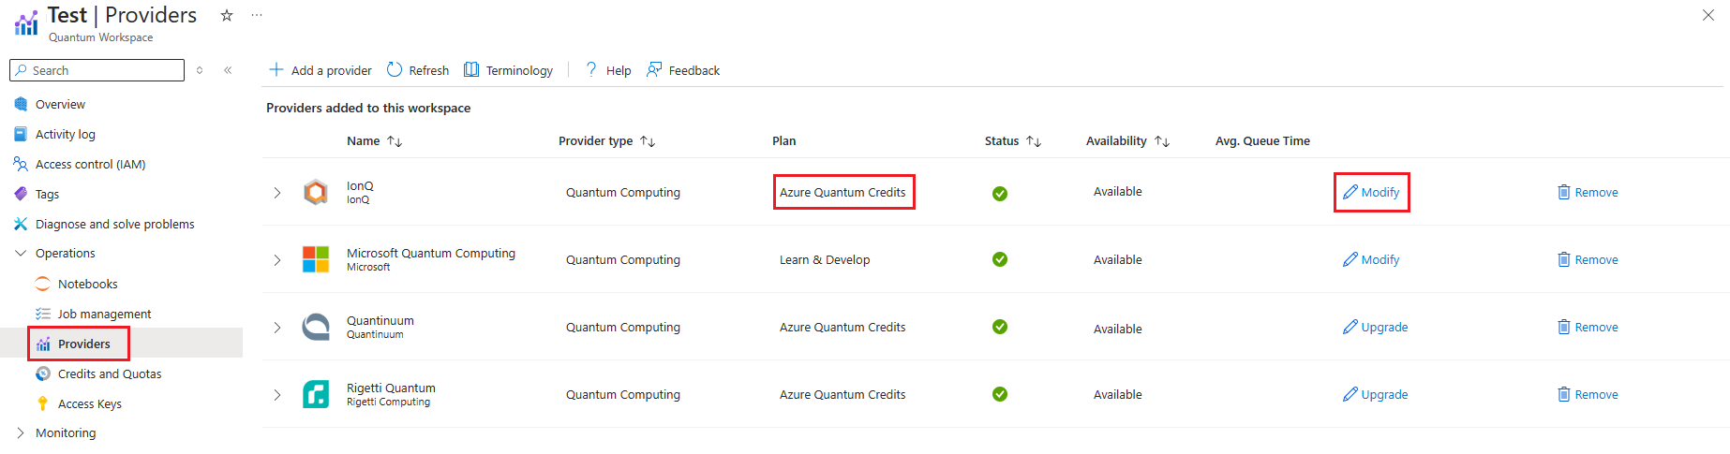Expand the Monitoring section
1730x454 pixels.
[21, 432]
